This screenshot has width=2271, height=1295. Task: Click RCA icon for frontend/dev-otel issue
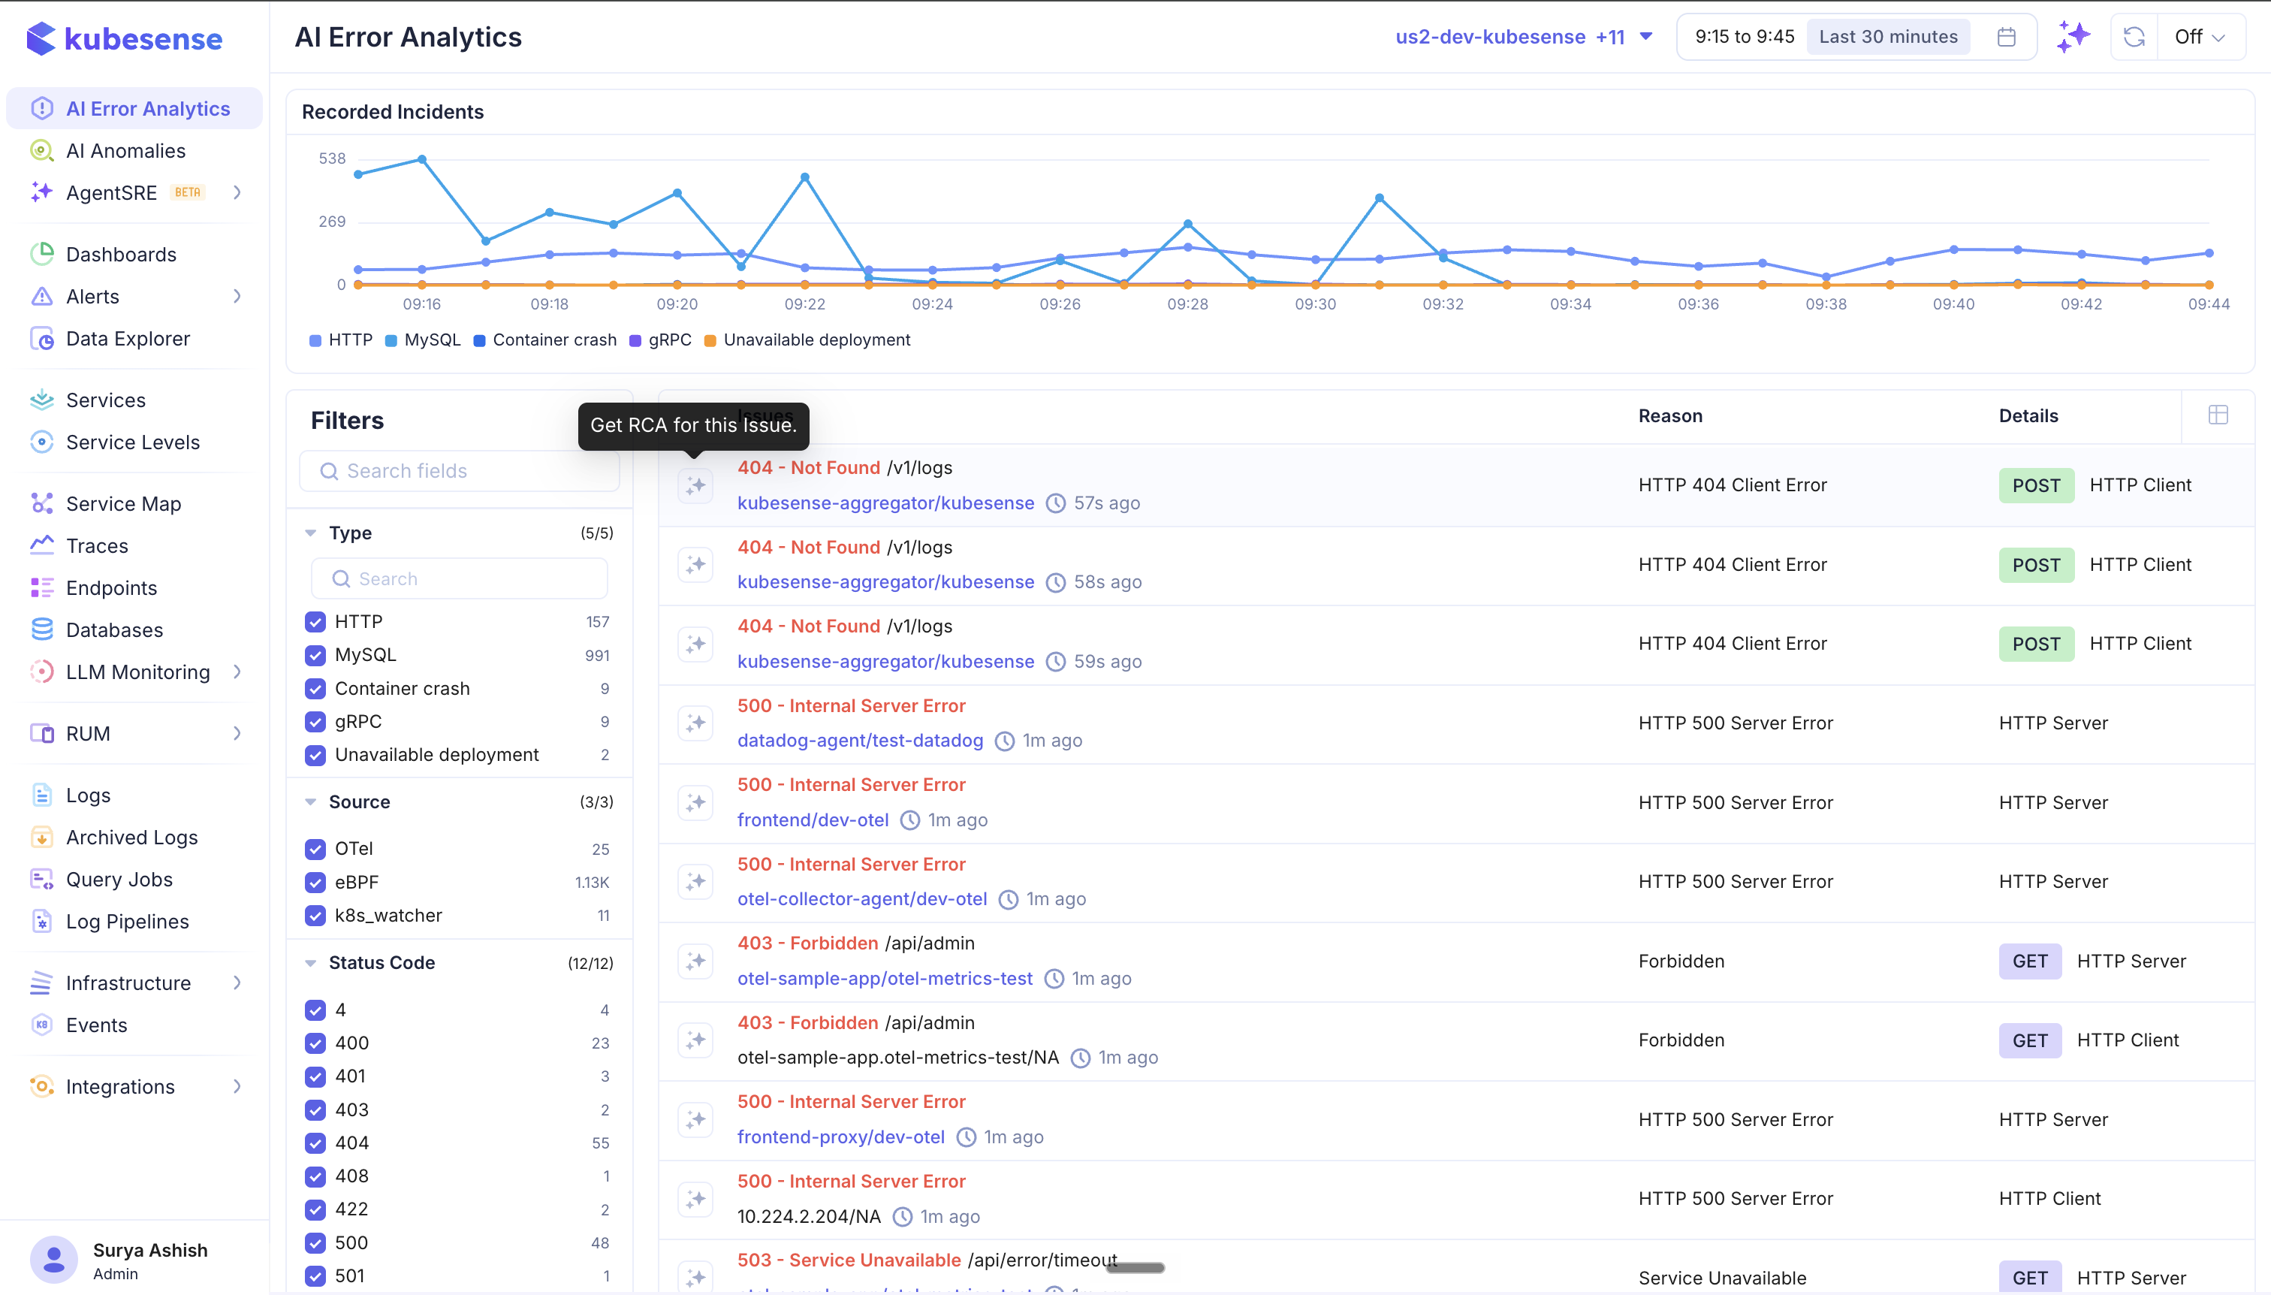(x=695, y=802)
